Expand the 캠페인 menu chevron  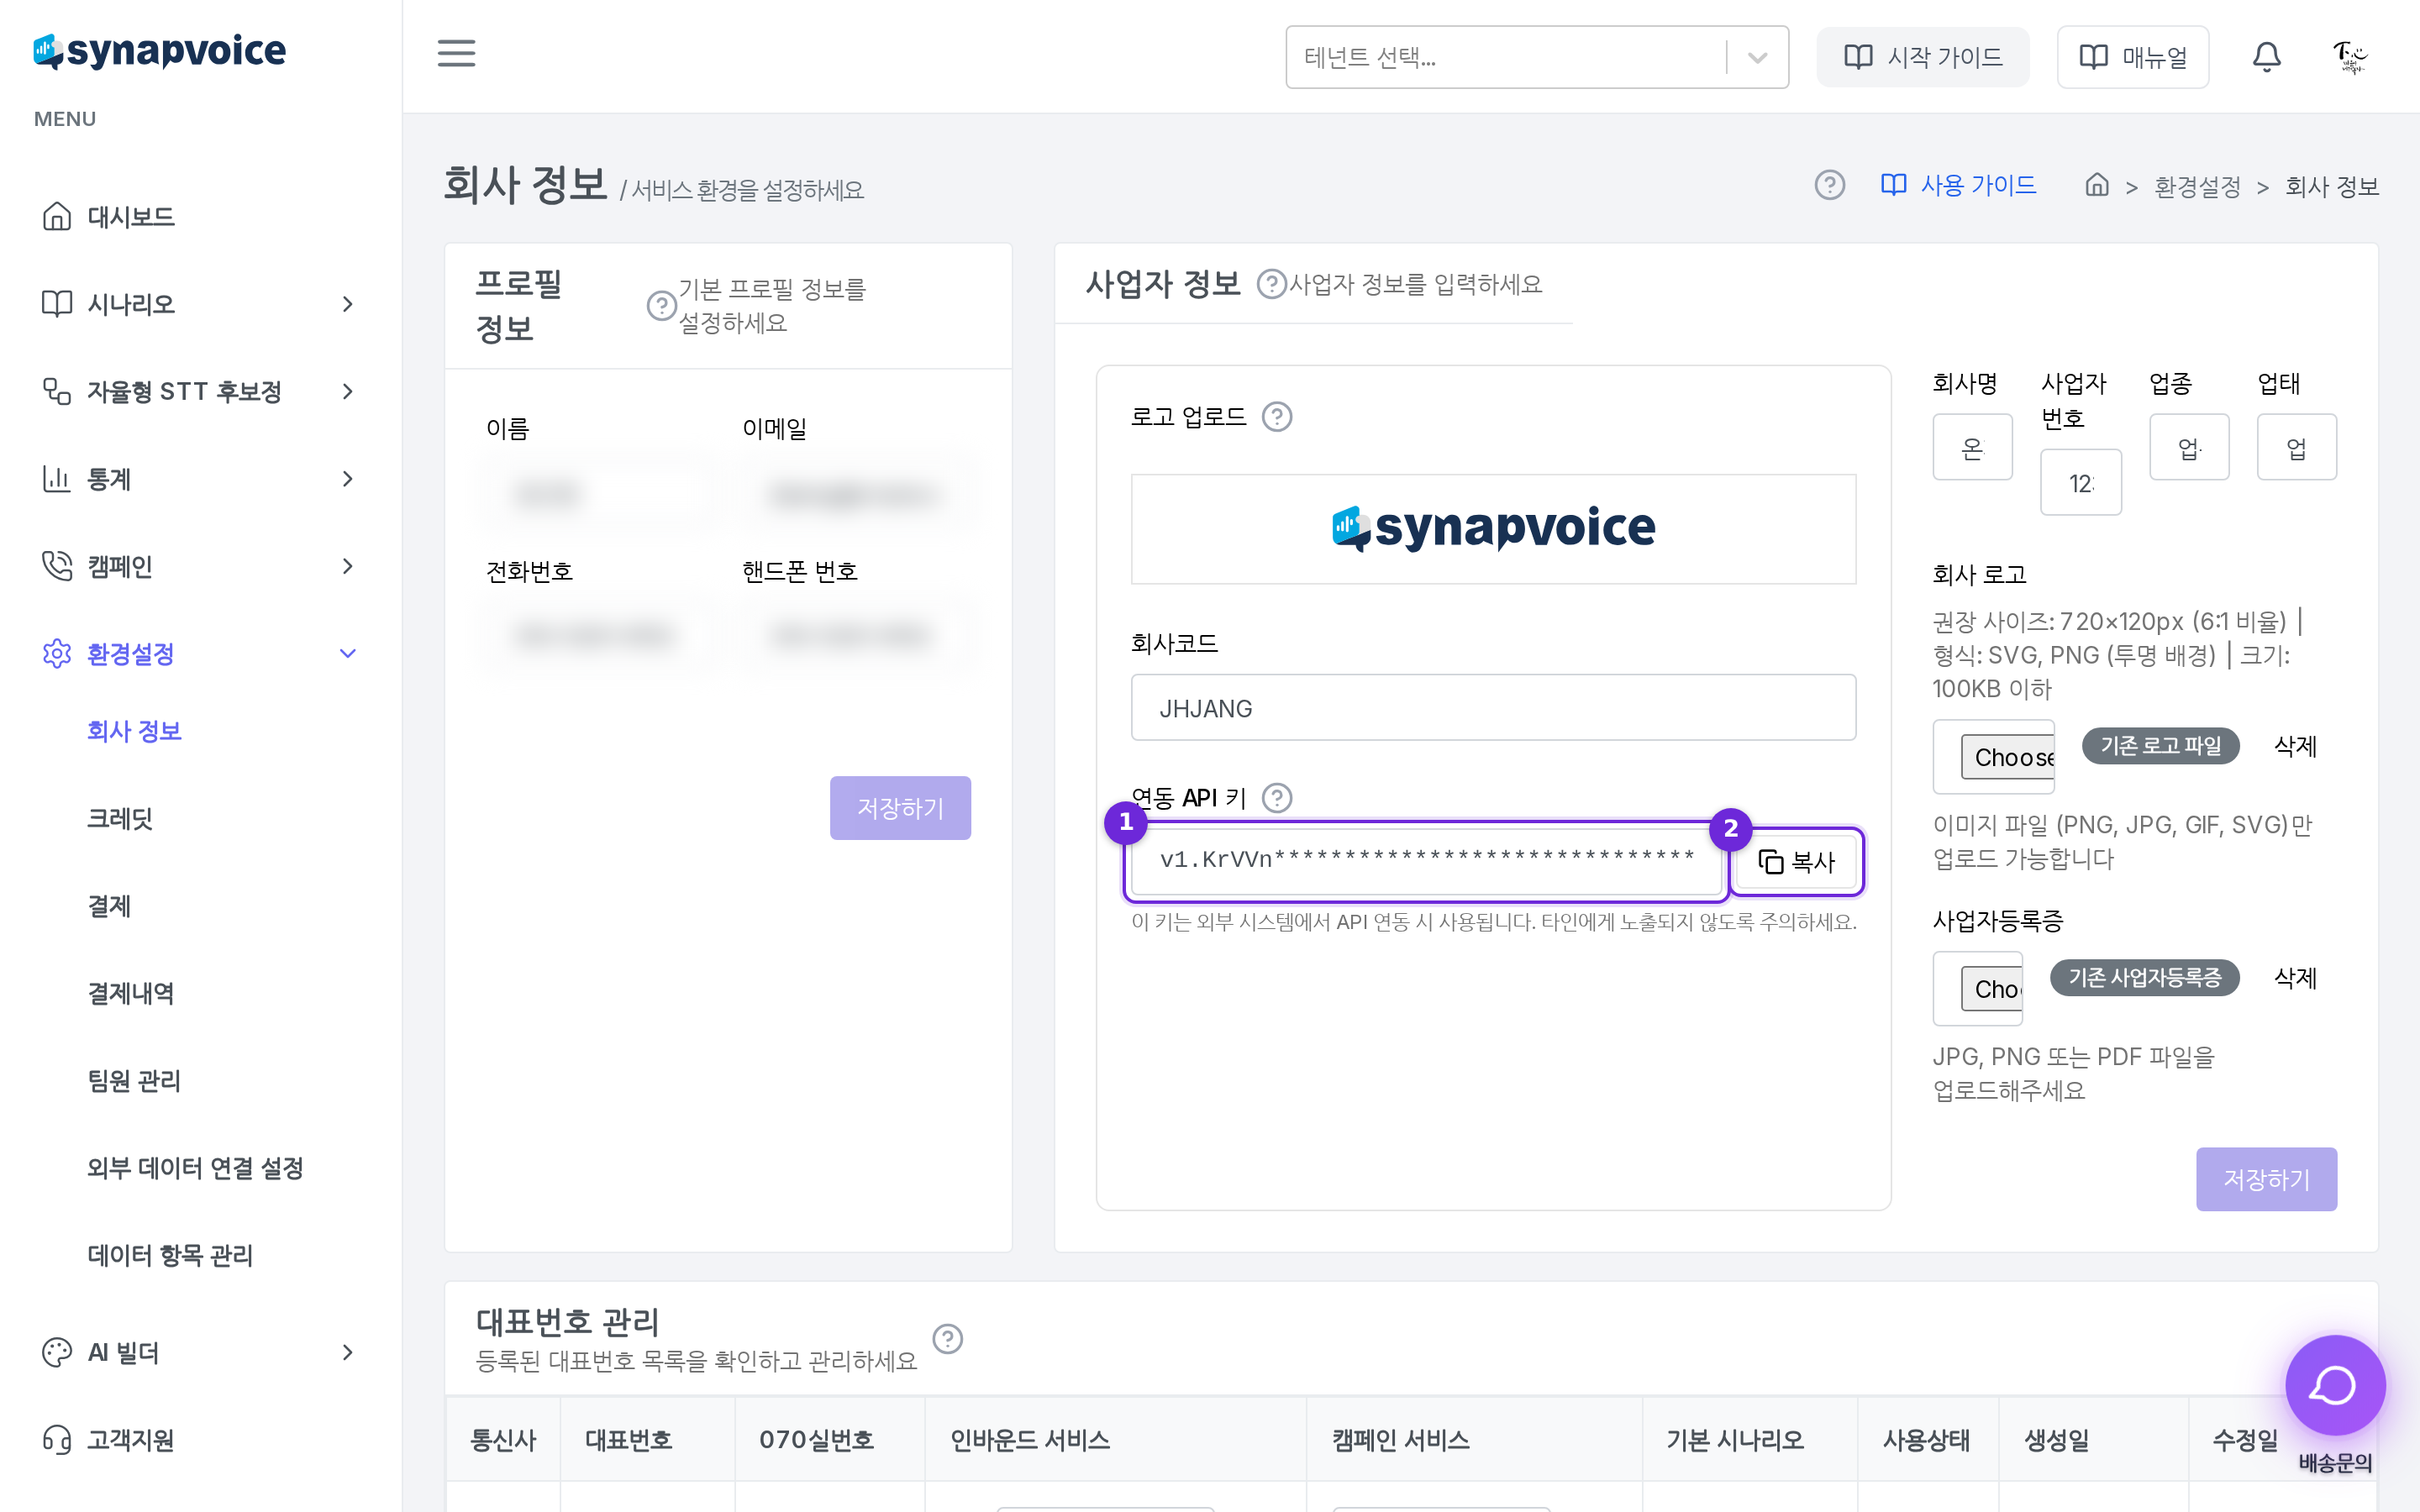pyautogui.click(x=347, y=566)
